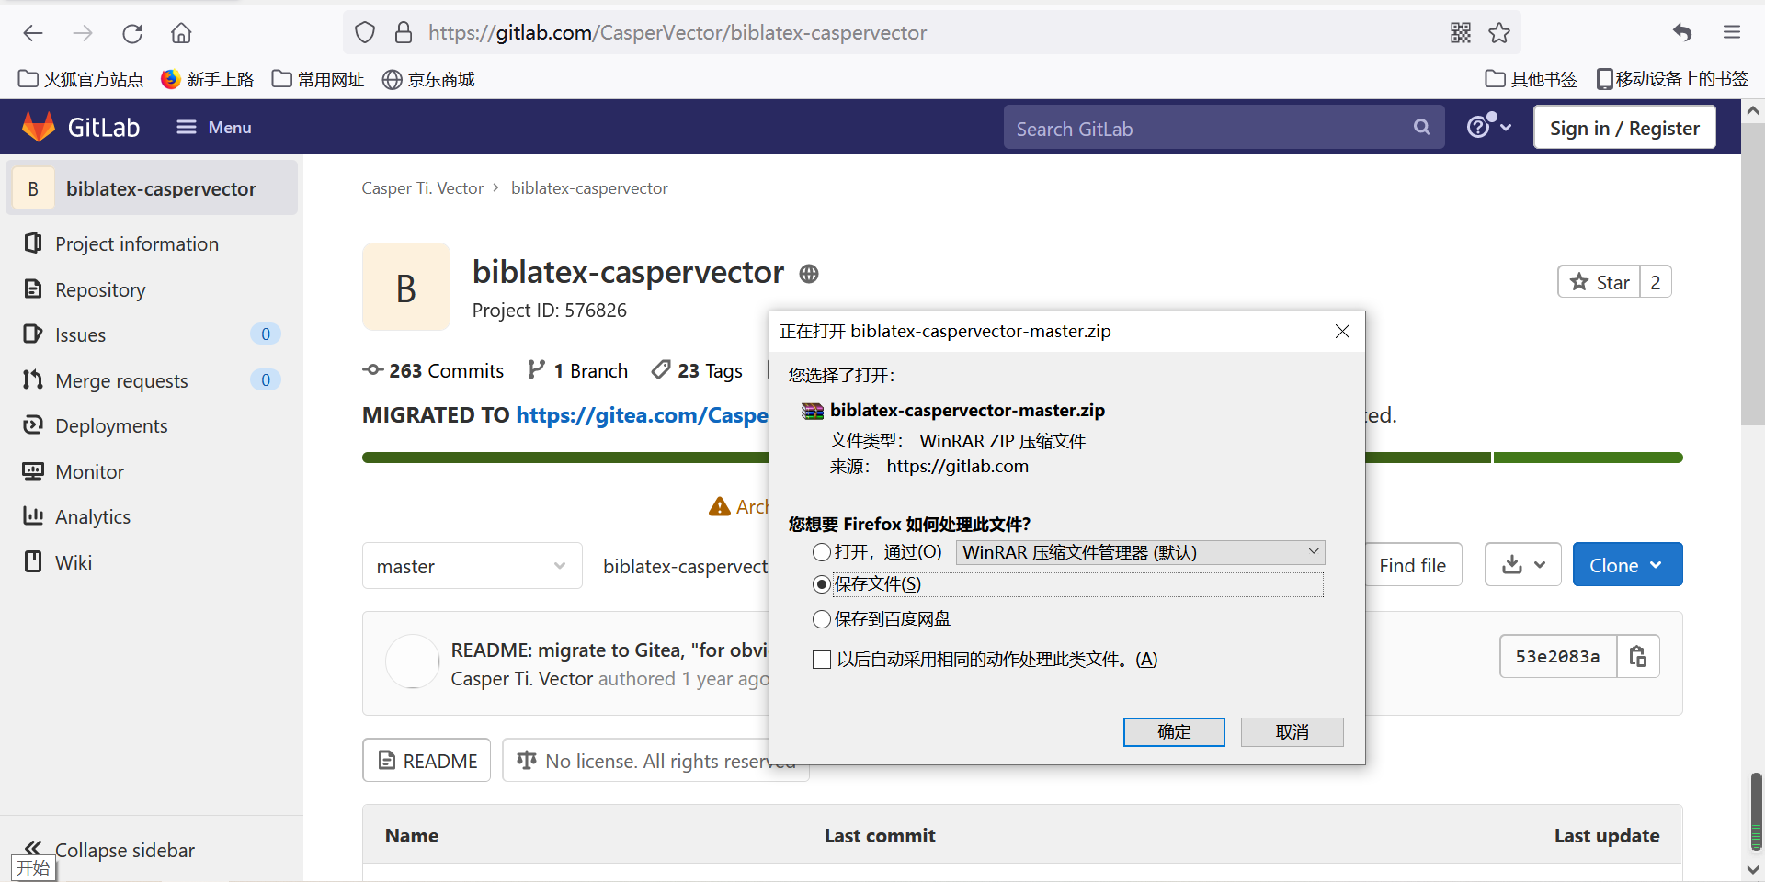Image resolution: width=1765 pixels, height=882 pixels.
Task: Click the browser back arrow
Action: pos(33,33)
